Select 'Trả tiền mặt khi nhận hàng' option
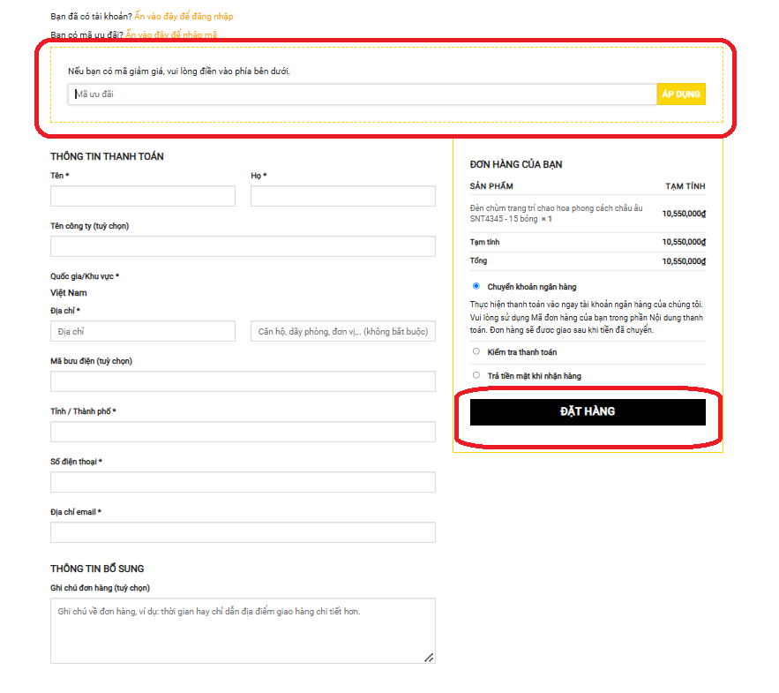 [x=476, y=375]
